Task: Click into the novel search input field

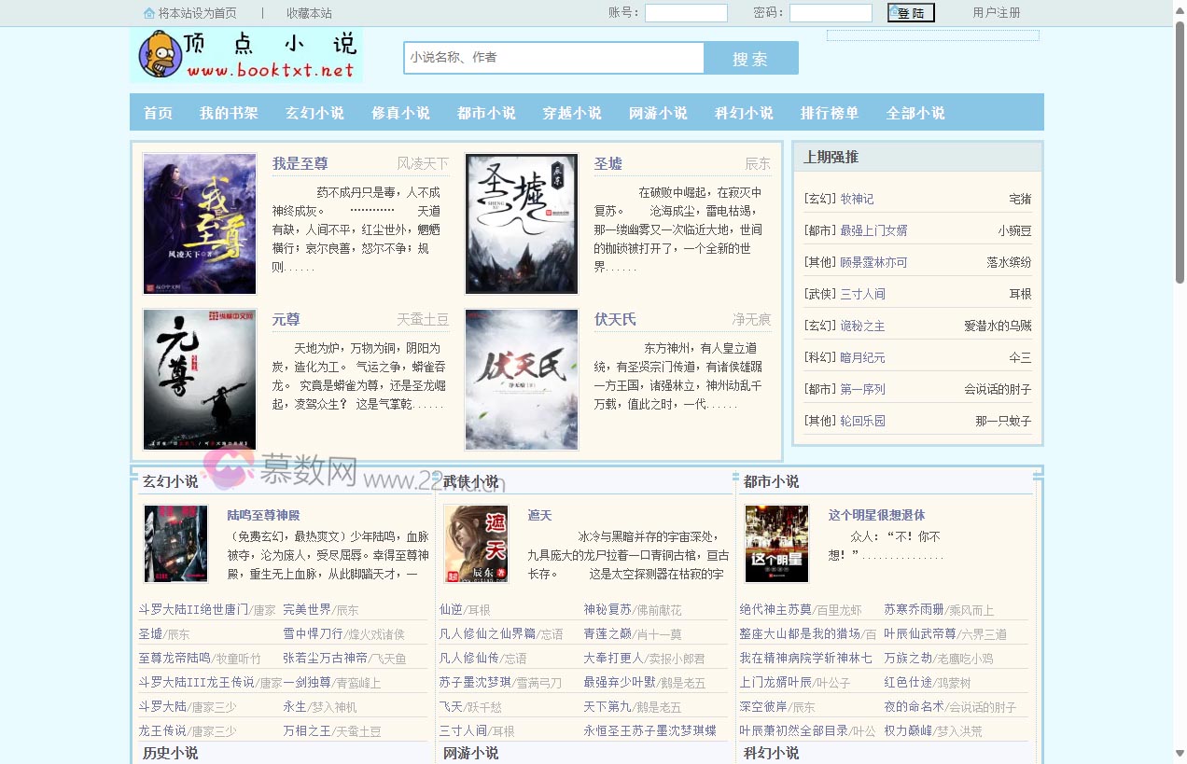Action: tap(552, 57)
